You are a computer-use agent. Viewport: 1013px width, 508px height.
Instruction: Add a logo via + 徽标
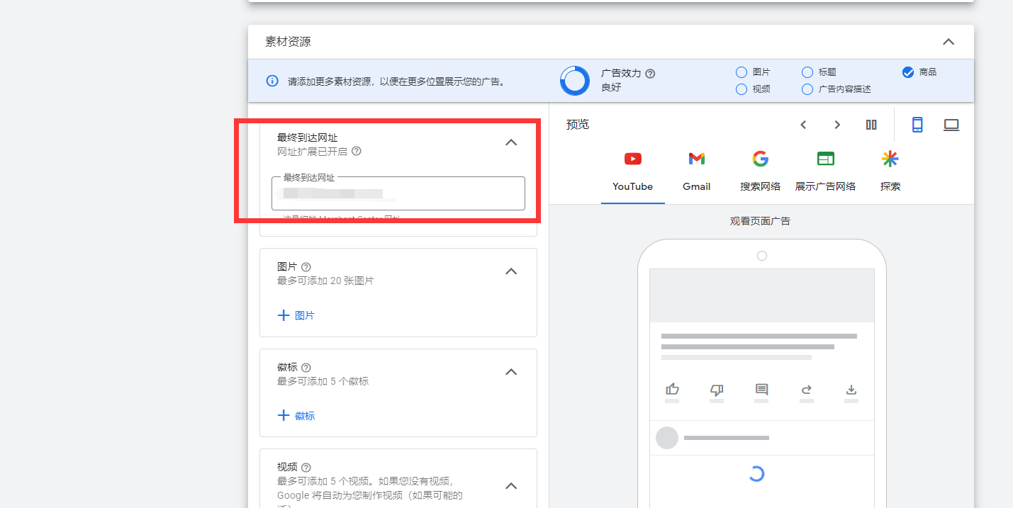(296, 415)
